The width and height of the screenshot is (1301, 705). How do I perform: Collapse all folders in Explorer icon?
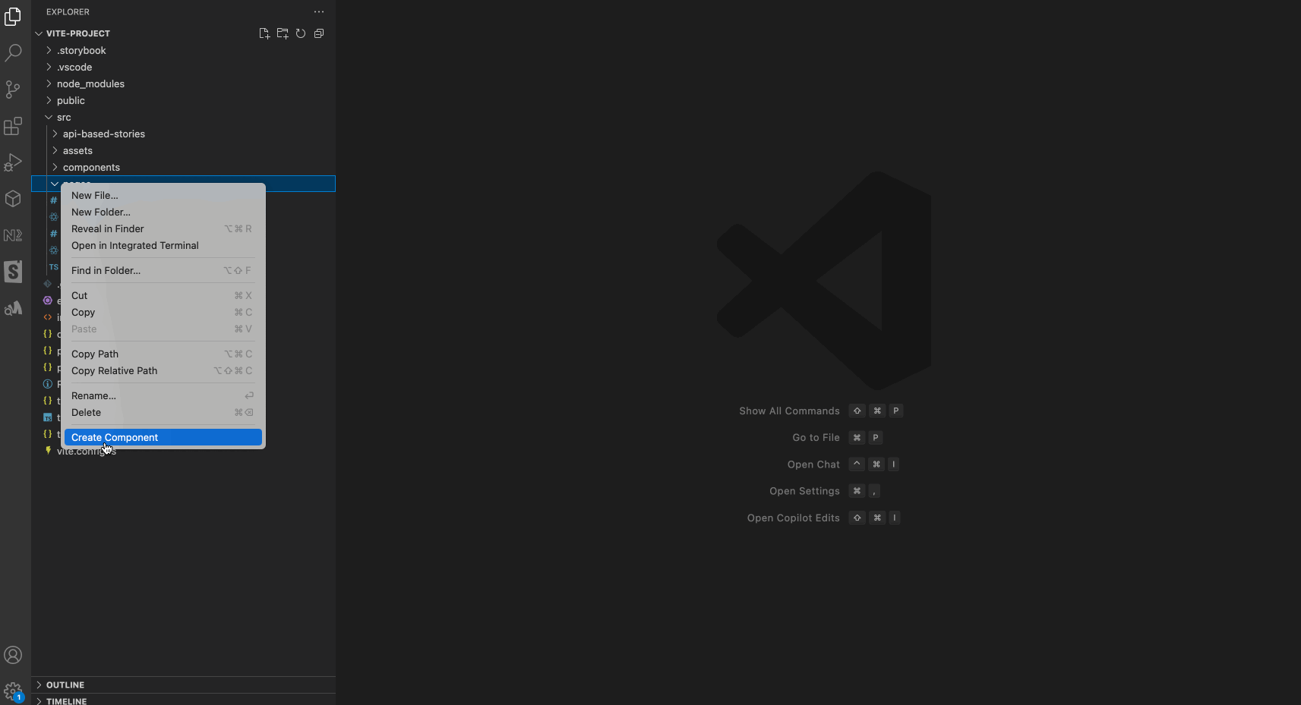[319, 33]
